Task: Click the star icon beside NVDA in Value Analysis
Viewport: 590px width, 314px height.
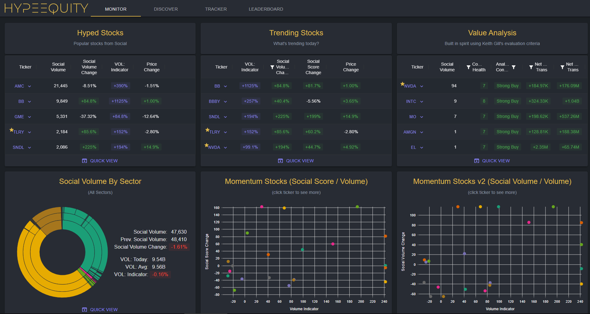Action: point(403,84)
